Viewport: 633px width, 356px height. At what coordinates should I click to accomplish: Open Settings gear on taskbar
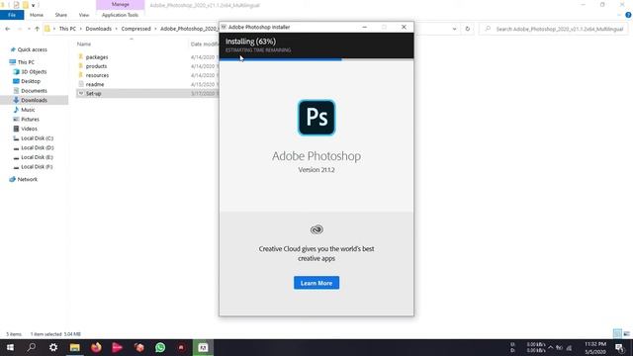[52, 347]
